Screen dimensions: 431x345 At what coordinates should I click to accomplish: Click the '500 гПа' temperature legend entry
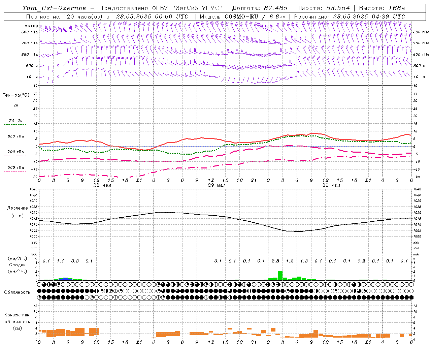(x=16, y=167)
